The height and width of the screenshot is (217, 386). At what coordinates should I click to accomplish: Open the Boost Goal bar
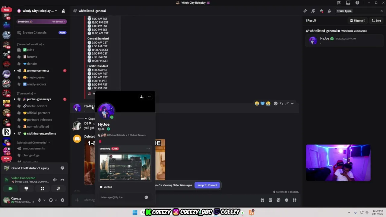click(42, 21)
